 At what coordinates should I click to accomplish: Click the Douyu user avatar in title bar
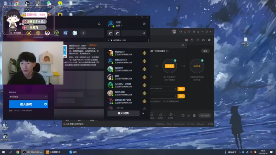174,32
